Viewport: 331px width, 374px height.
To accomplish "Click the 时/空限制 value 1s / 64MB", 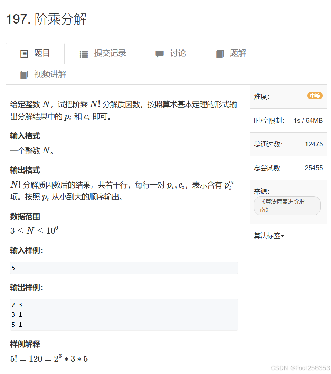I will [308, 120].
